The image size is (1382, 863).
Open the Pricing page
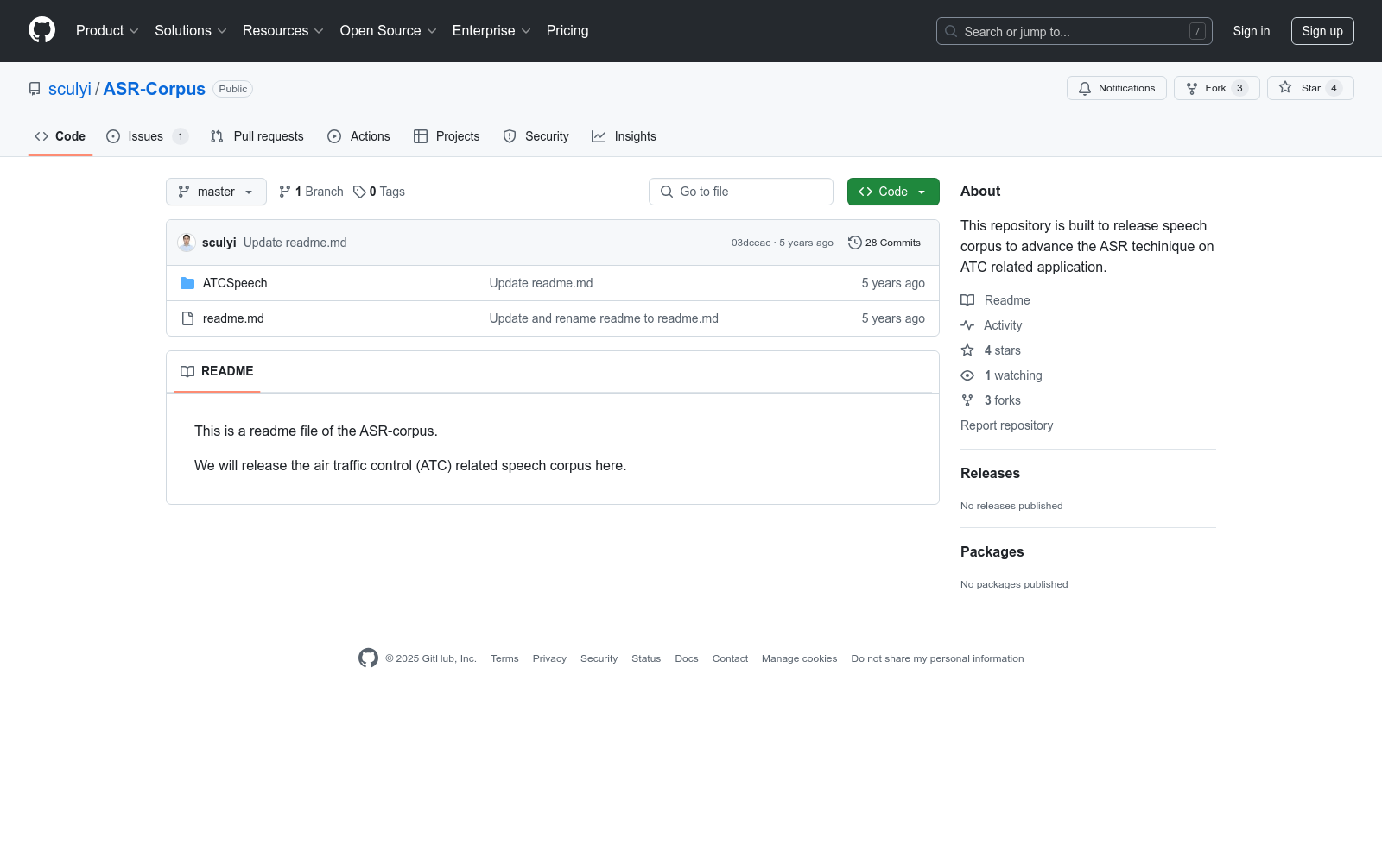567,31
